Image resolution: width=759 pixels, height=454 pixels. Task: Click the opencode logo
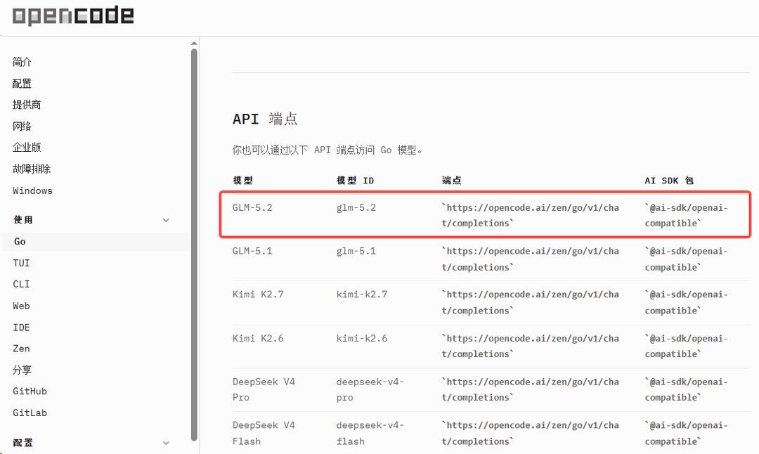point(73,15)
